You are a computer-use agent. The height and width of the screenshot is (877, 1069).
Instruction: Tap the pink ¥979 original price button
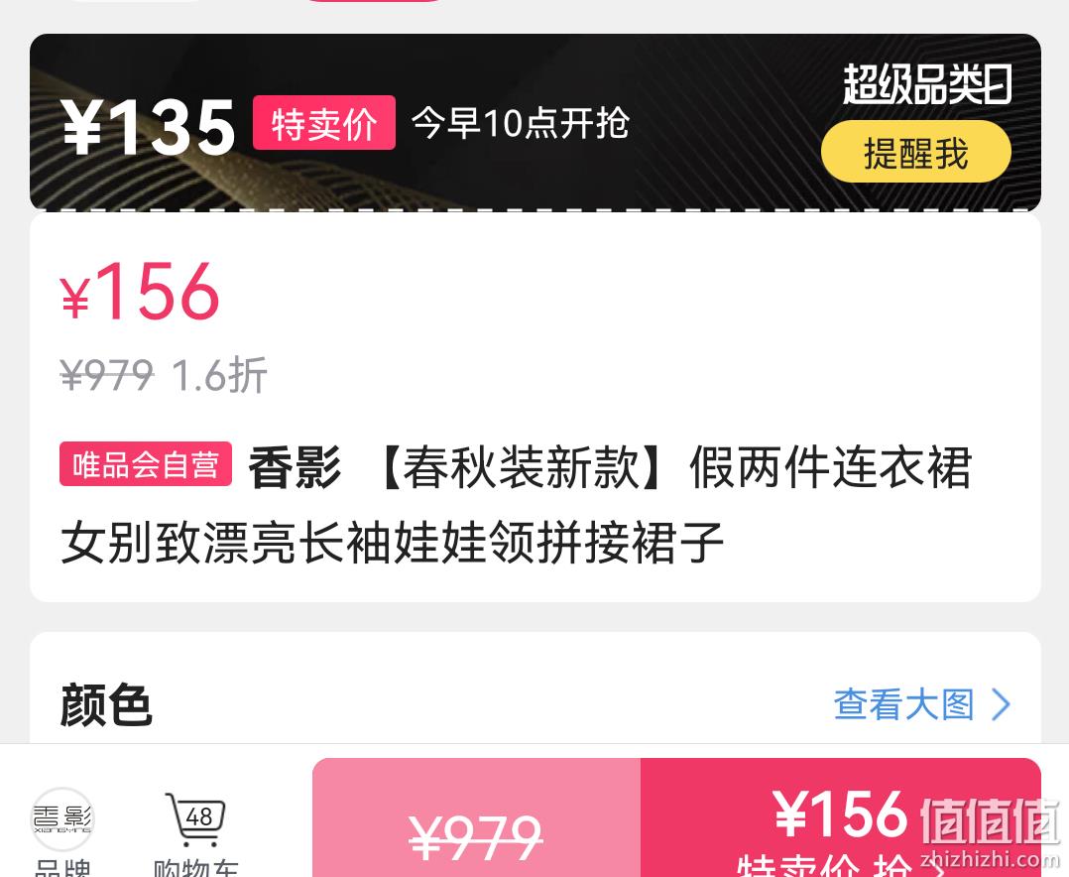(x=476, y=817)
